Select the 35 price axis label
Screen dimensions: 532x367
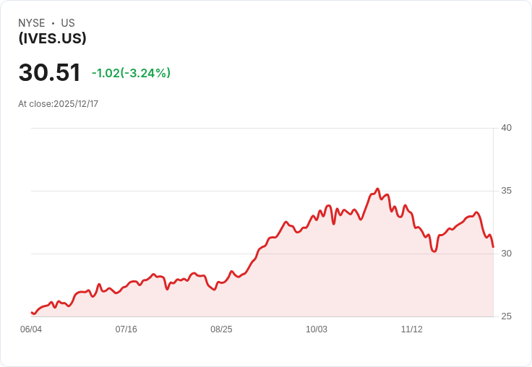(506, 191)
